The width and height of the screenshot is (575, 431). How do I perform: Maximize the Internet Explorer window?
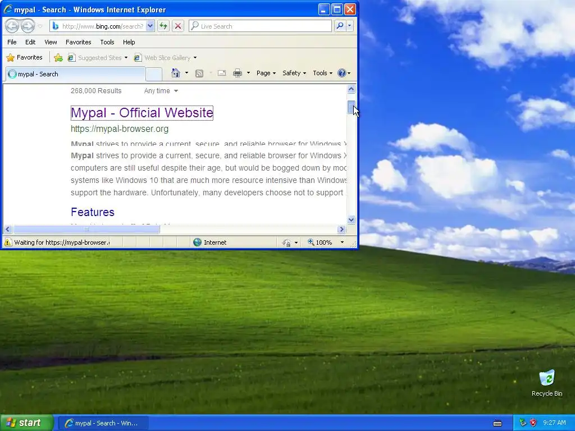tap(337, 9)
